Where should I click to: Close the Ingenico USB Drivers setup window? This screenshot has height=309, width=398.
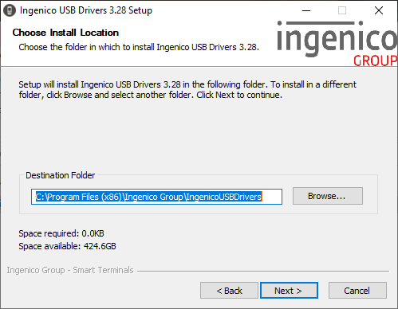coord(379,10)
